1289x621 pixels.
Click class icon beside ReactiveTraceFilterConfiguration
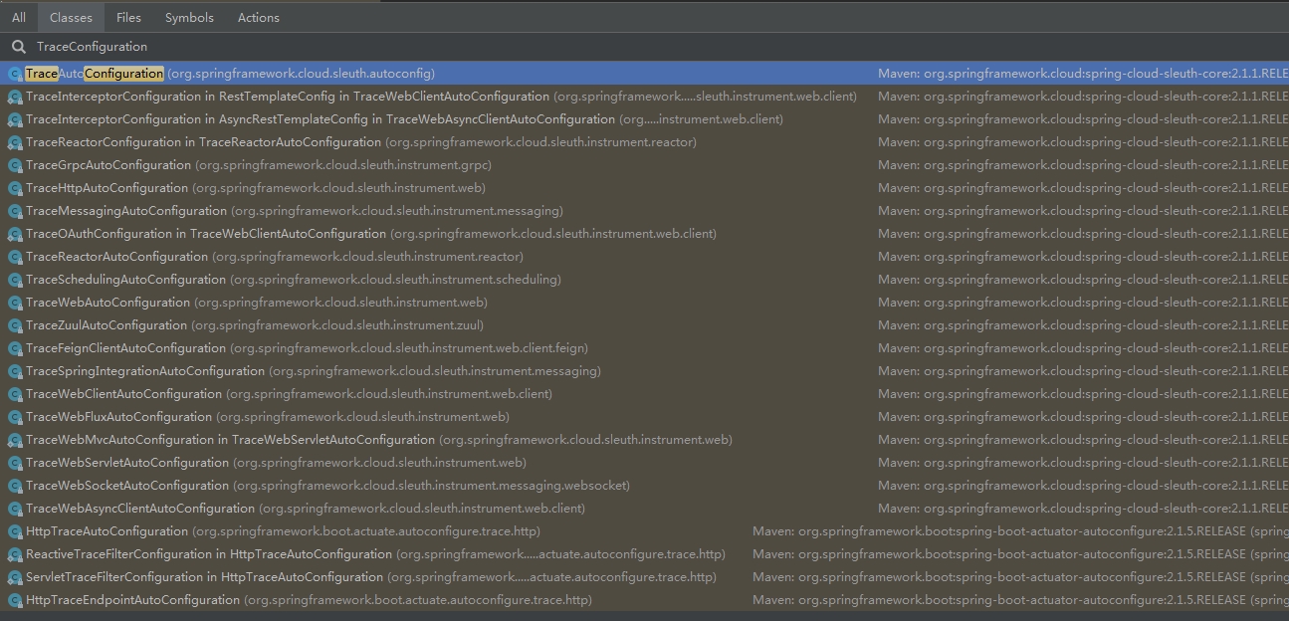tap(15, 554)
